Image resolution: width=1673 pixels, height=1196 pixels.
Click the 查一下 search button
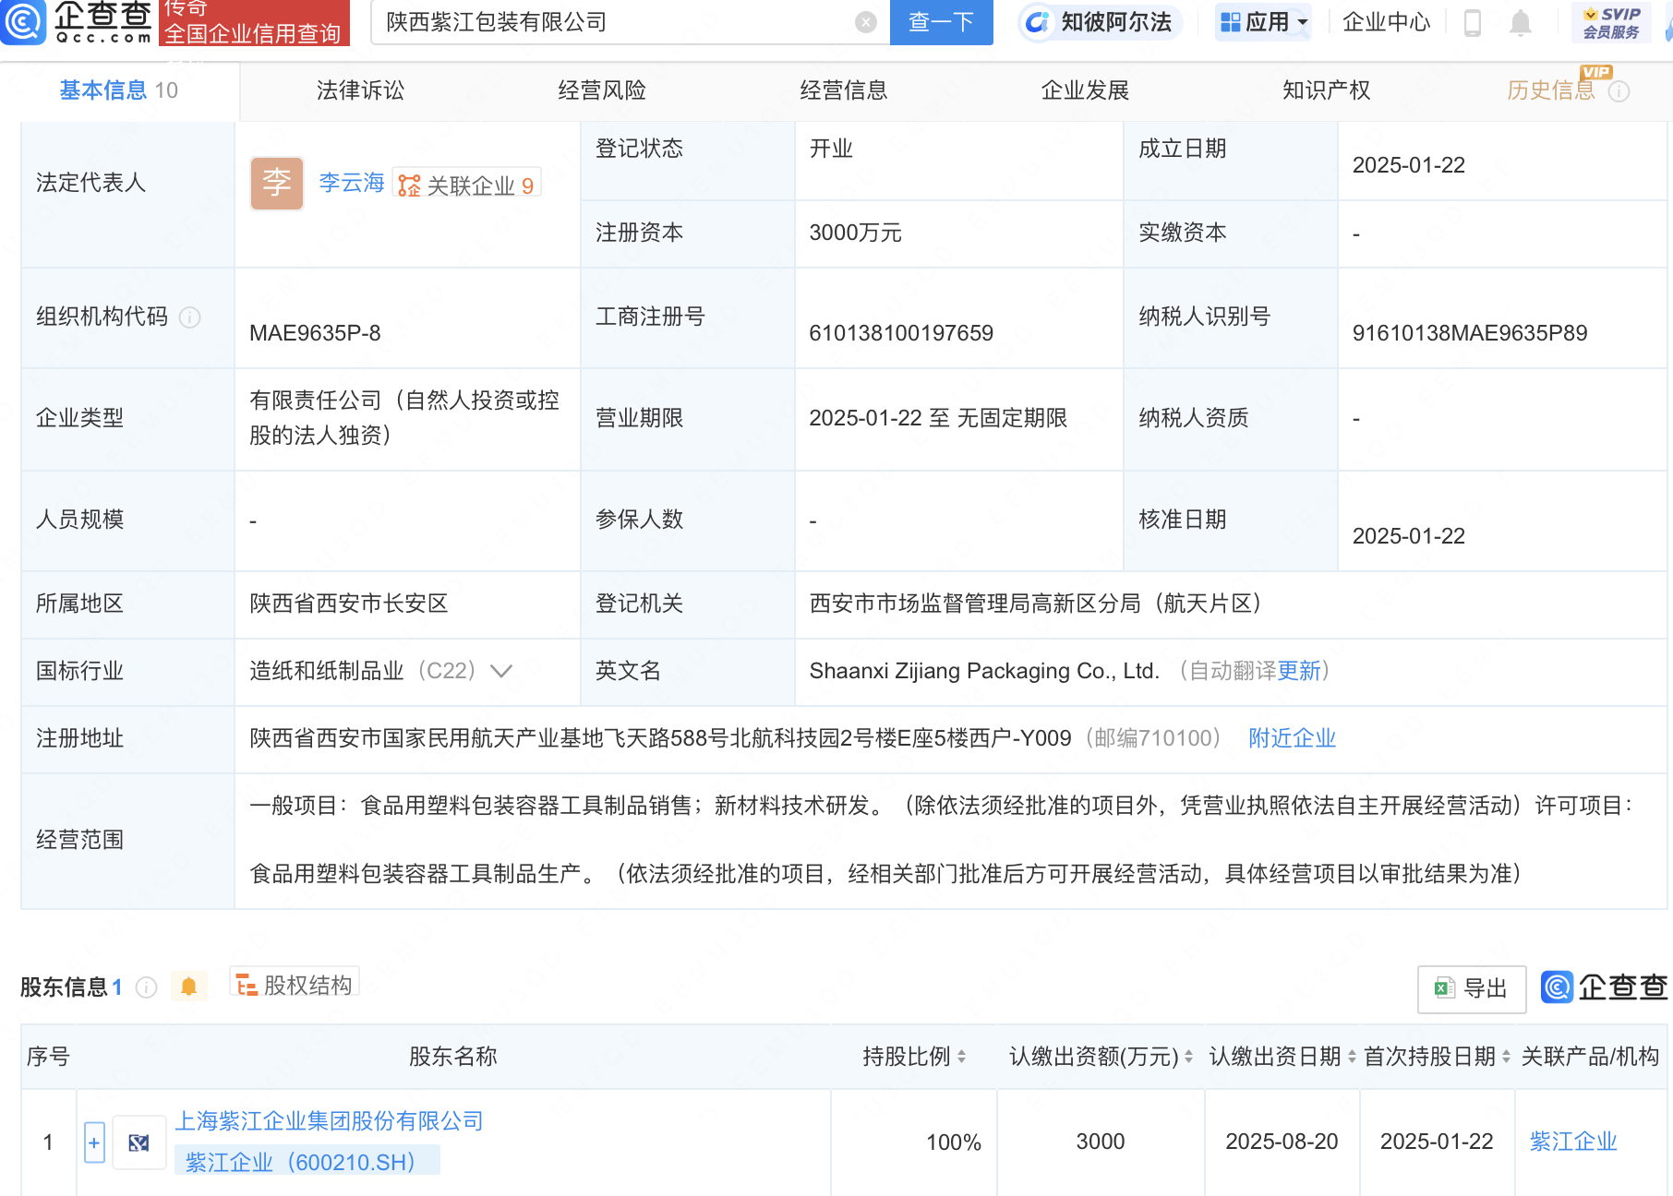941,22
